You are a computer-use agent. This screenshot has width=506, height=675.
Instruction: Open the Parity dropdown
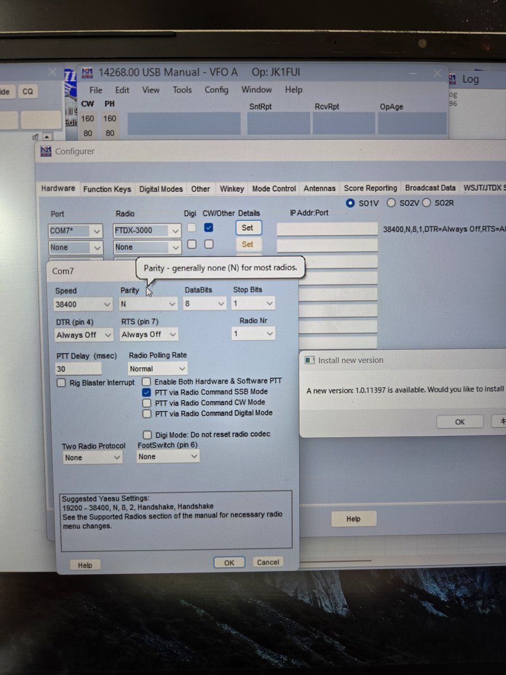pyautogui.click(x=148, y=304)
